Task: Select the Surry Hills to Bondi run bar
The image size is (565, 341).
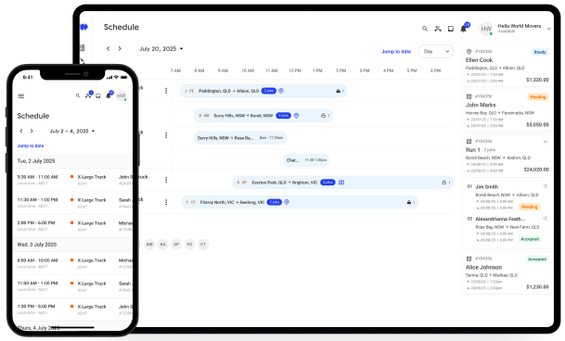Action: point(263,116)
